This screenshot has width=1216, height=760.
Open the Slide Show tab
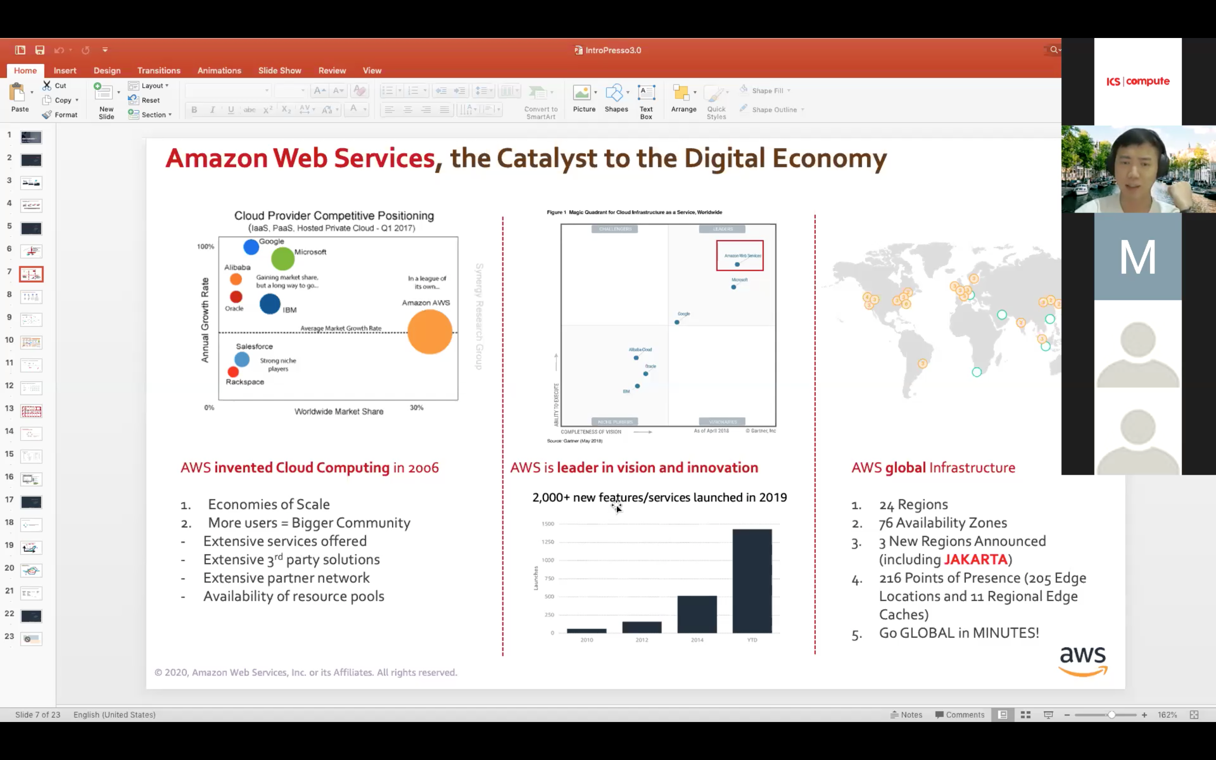[280, 71]
